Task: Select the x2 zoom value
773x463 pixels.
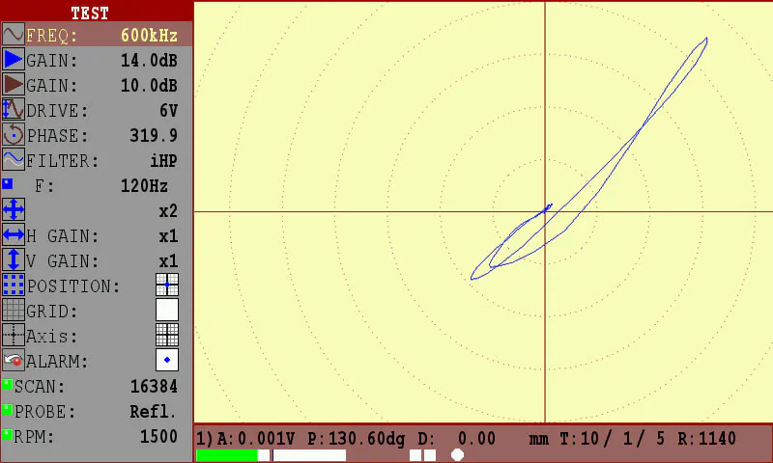Action: click(168, 211)
